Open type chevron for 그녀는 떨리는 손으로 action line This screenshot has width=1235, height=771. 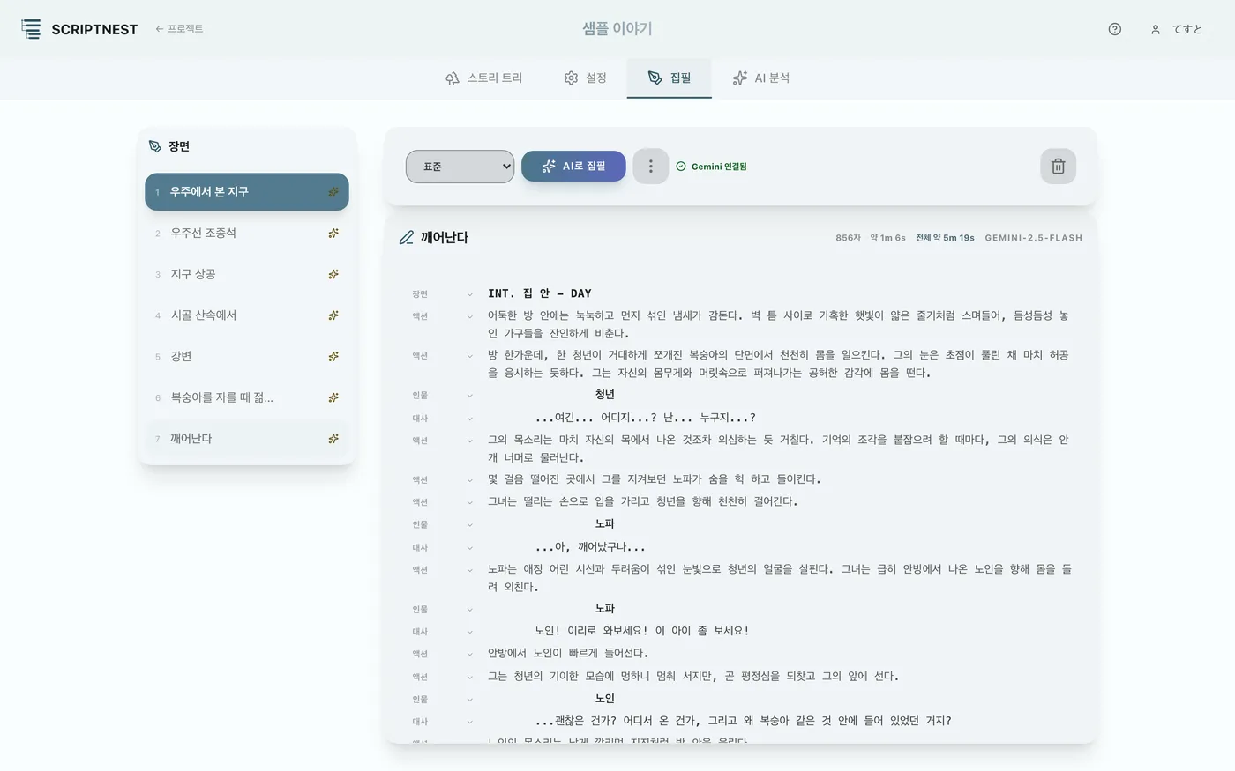pyautogui.click(x=469, y=502)
